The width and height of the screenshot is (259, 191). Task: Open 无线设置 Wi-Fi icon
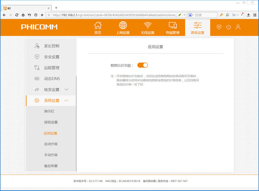click(x=148, y=28)
